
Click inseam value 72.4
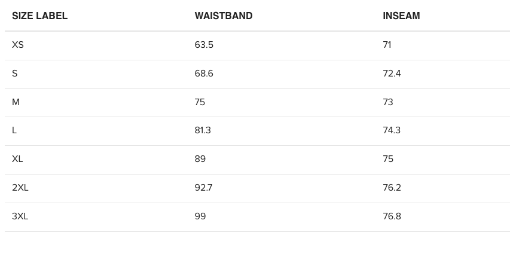pos(392,74)
